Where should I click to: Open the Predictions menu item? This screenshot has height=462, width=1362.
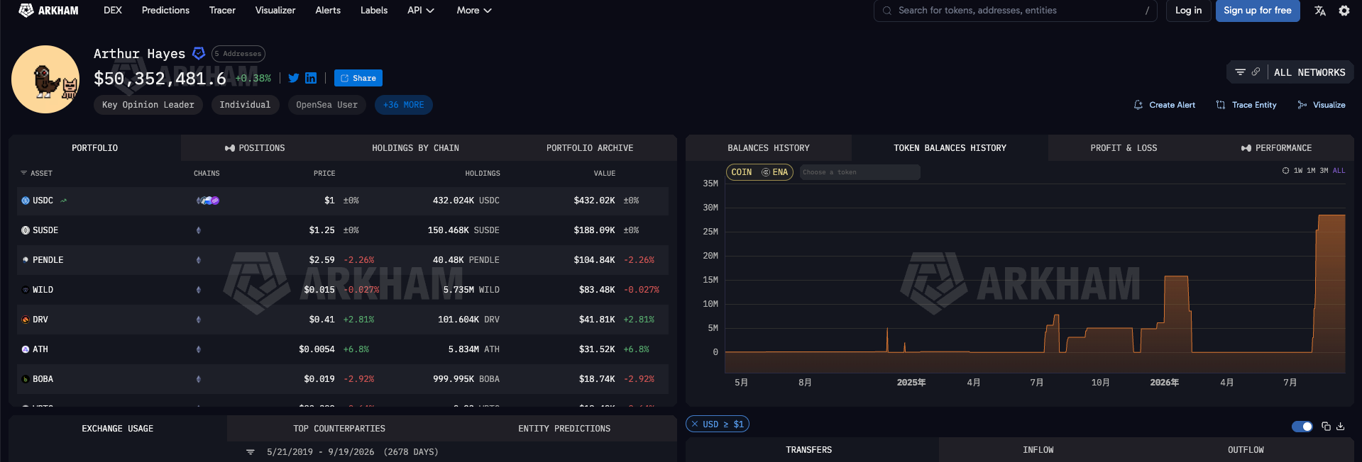point(165,10)
